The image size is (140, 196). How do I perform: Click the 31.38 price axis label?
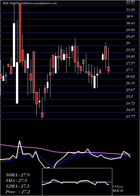pos(130,10)
